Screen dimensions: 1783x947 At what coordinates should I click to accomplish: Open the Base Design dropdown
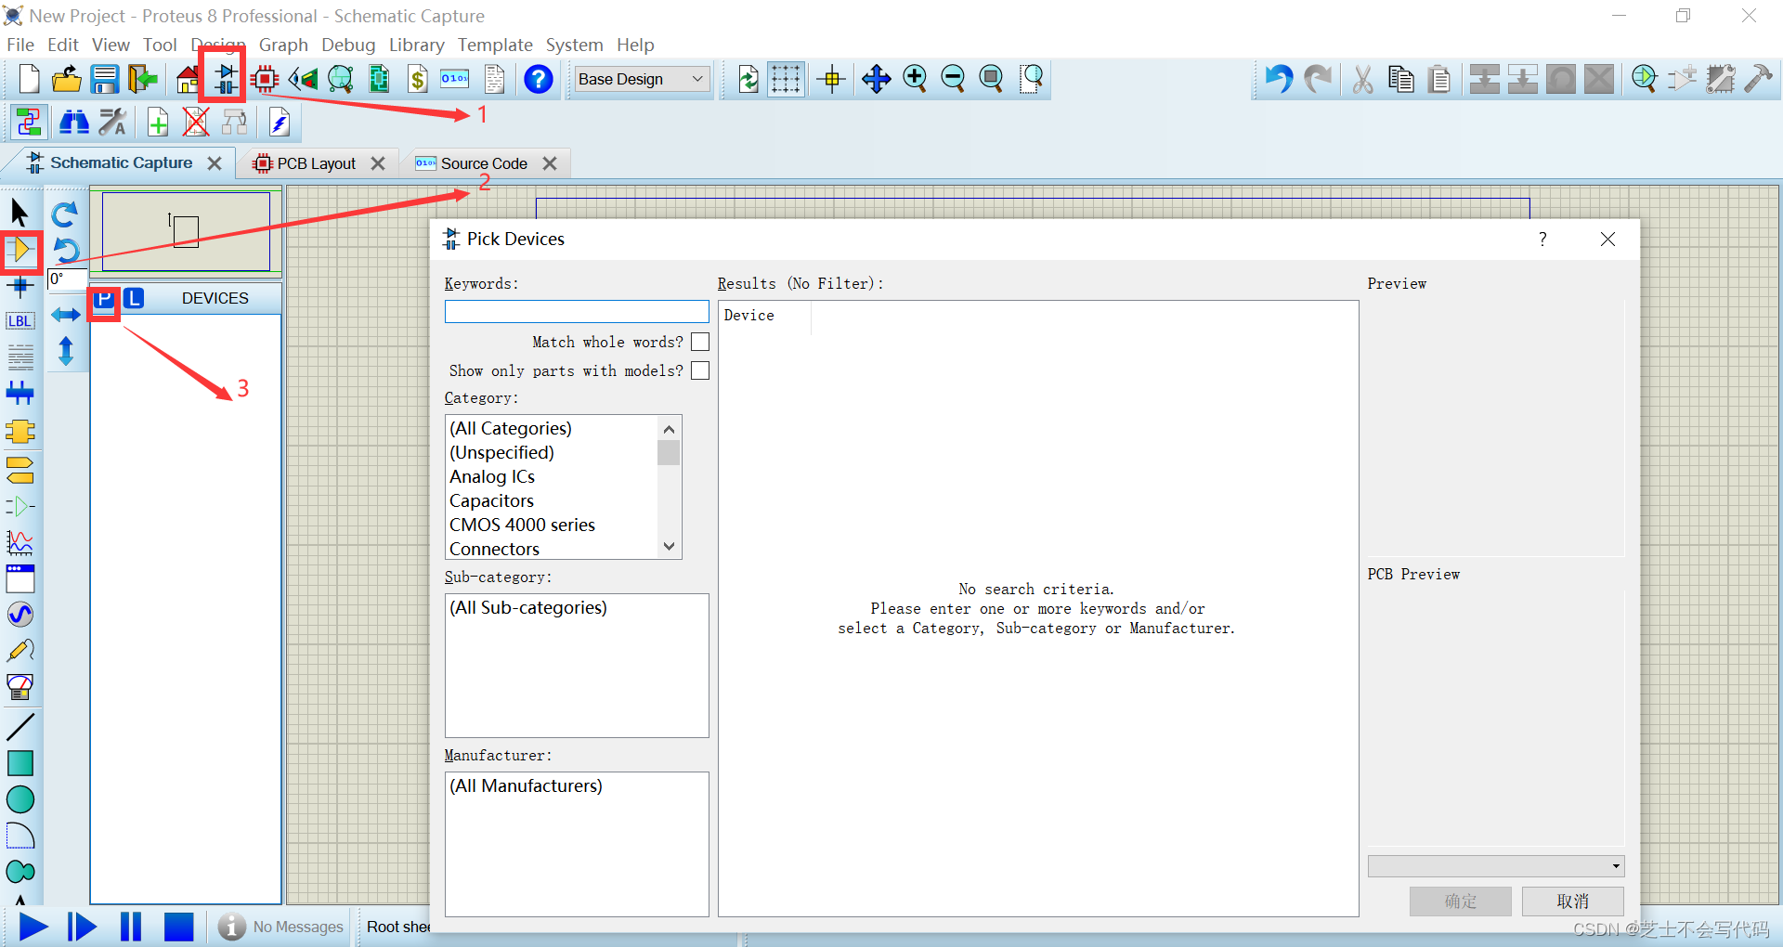[x=642, y=79]
